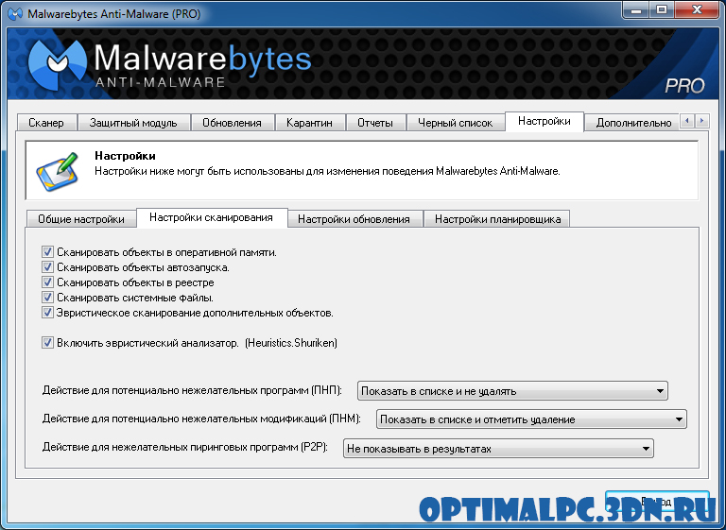The height and width of the screenshot is (530, 726).
Task: Click the (Heuristics.Shuriken) text
Action: (x=291, y=343)
